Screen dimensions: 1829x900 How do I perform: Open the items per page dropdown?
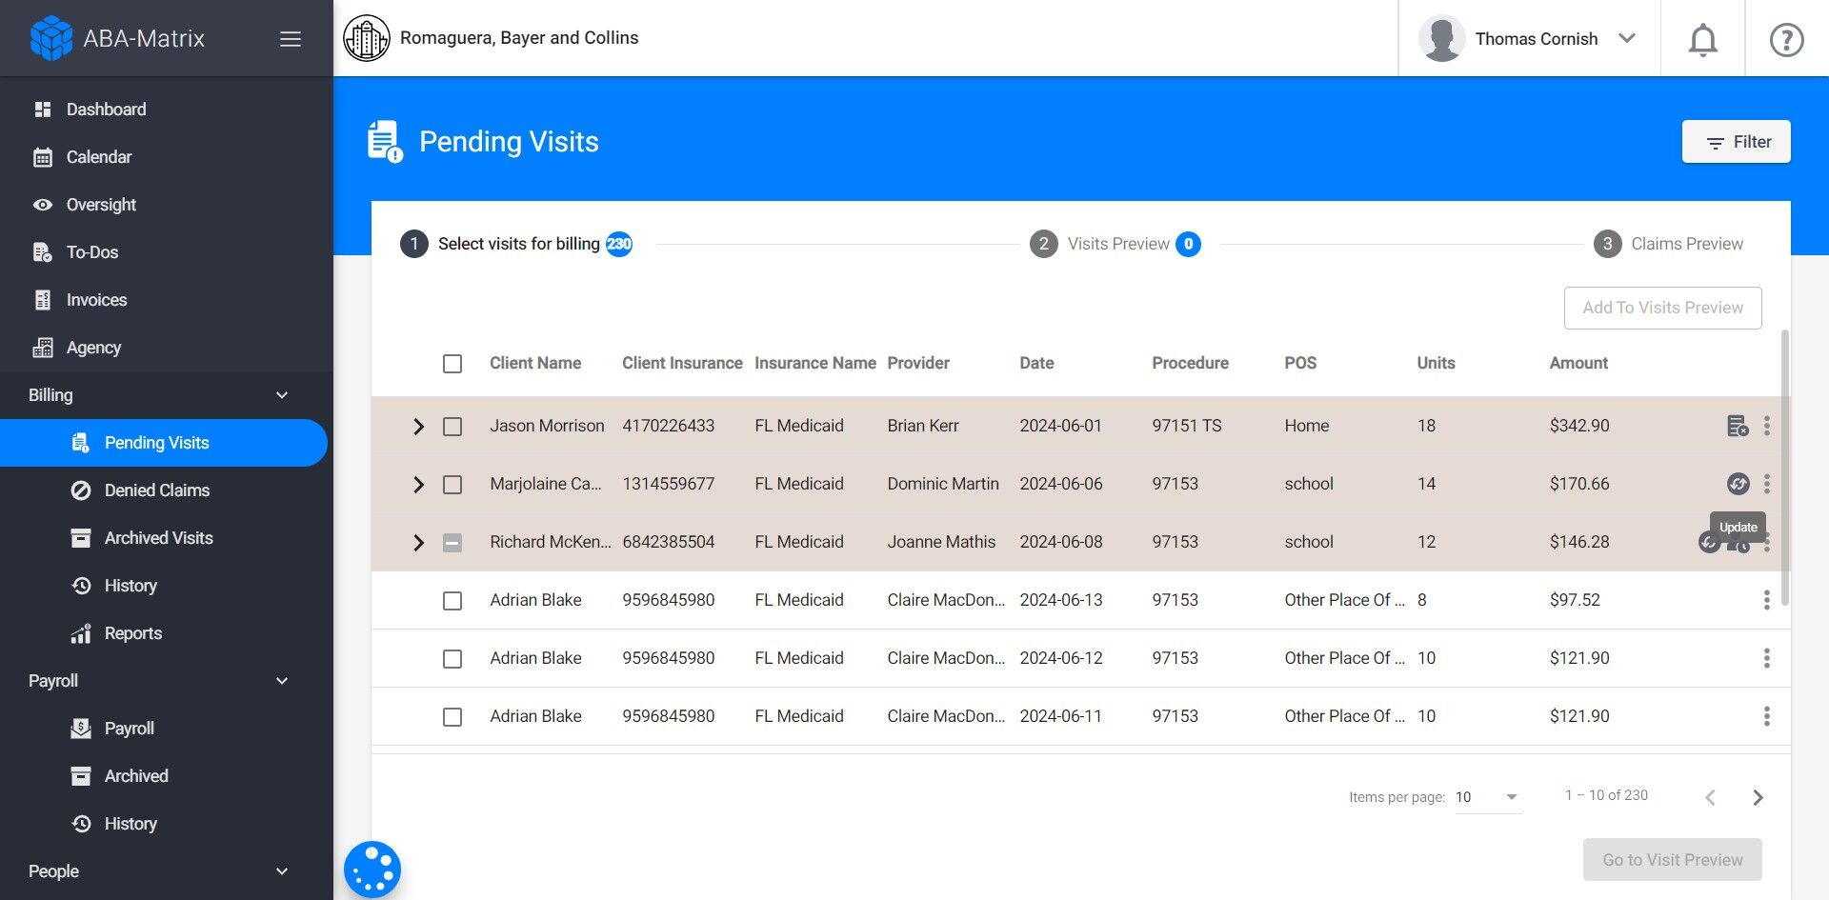(x=1487, y=796)
